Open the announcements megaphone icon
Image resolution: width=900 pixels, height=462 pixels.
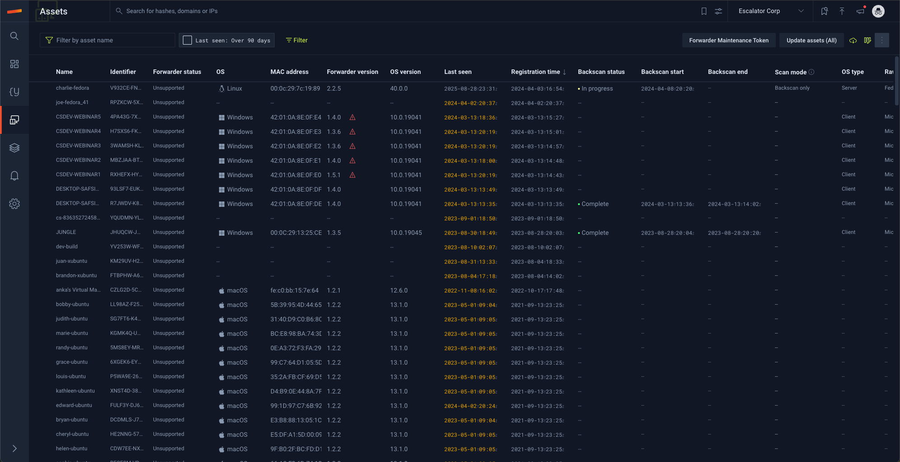[x=860, y=11]
